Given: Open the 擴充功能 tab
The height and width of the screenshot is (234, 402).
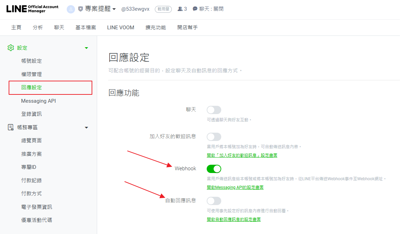Looking at the screenshot, I should (156, 27).
